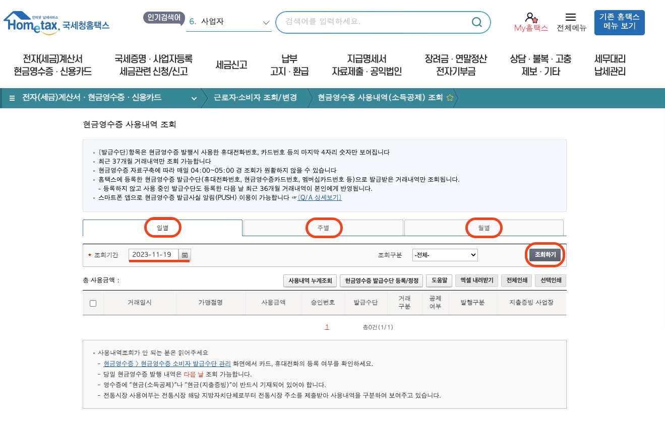Viewport: 665px width, 434px height.
Task: Open the calendar icon beside 조회기간 date
Action: [x=184, y=255]
